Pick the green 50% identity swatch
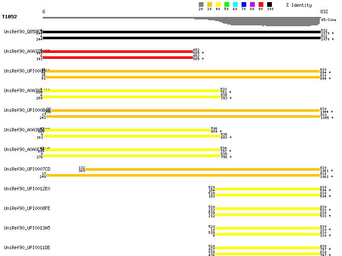This screenshot has width=342, height=256. (x=227, y=5)
